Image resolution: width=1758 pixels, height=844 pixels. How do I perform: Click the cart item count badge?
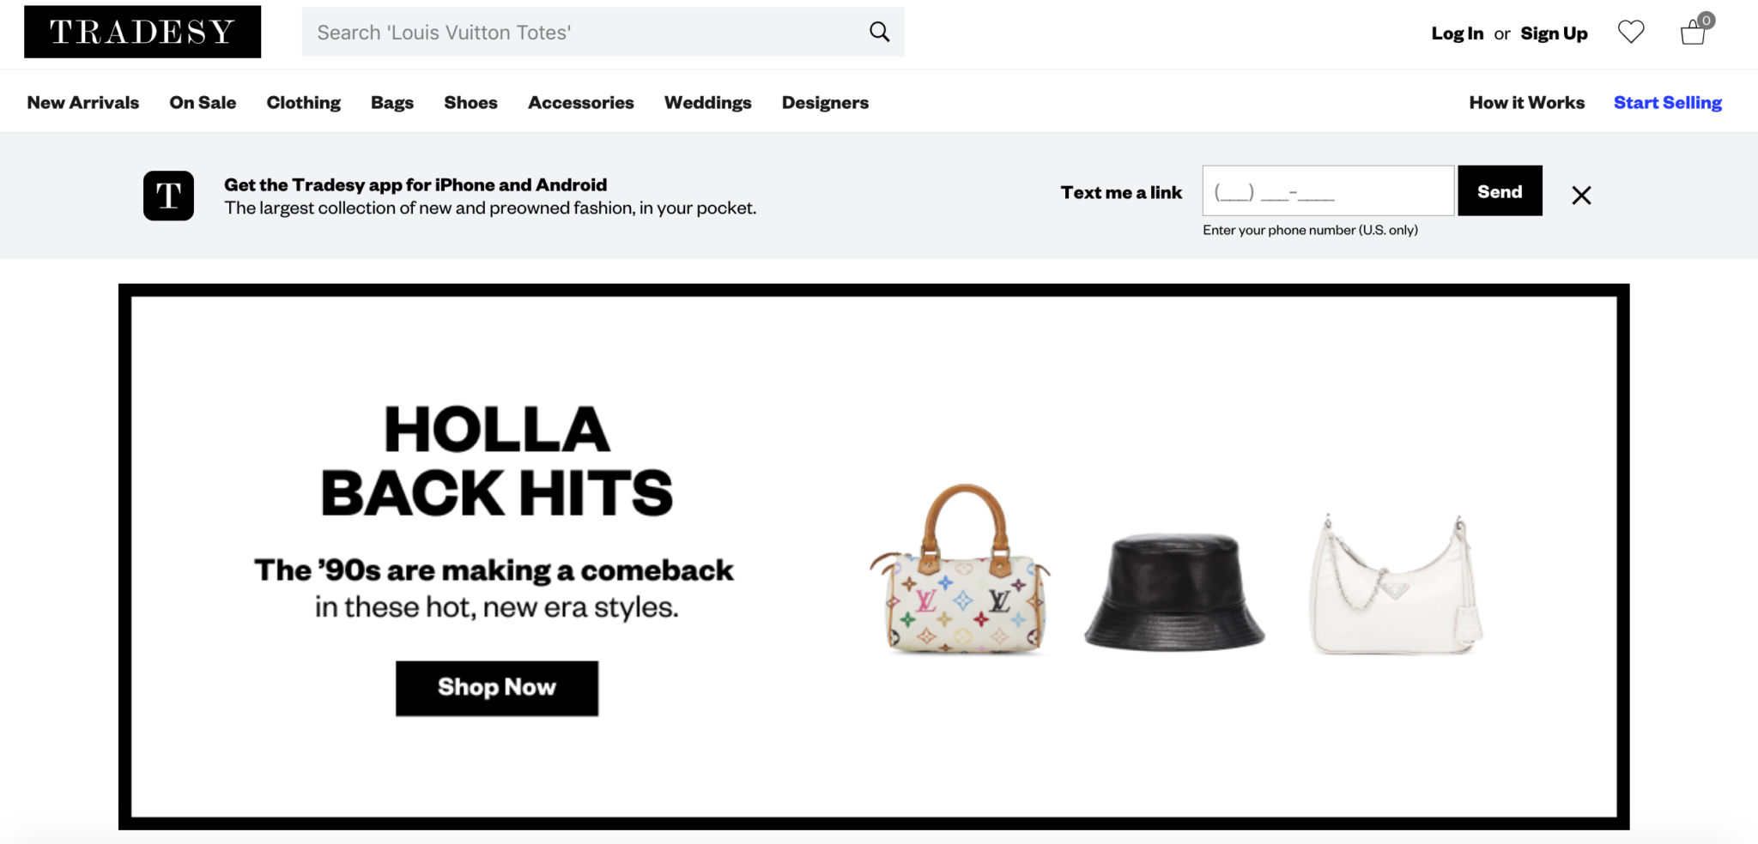tap(1705, 20)
